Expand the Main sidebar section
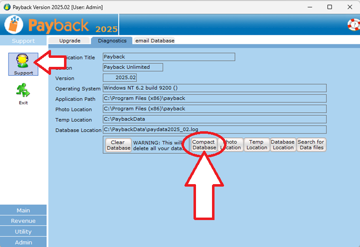This screenshot has width=360, height=247. [x=23, y=210]
